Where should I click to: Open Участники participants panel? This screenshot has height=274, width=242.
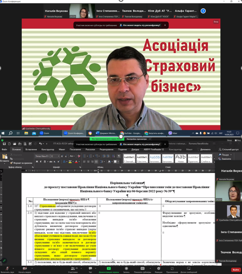pos(73,269)
